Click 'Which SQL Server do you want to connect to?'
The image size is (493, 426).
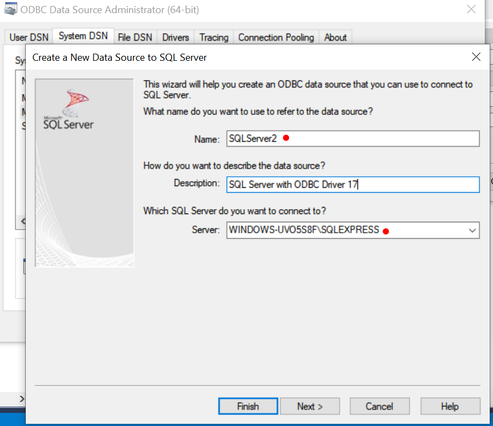pos(235,211)
